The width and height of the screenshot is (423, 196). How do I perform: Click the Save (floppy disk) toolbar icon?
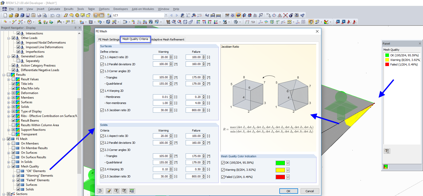click(x=28, y=15)
